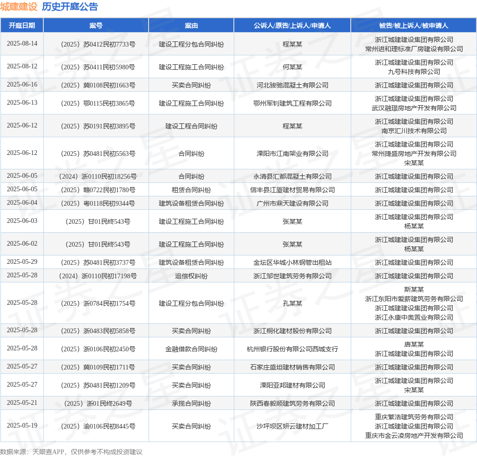This screenshot has width=477, height=456.
Task: Select case number (2025)苏0411民初5980号
Action: click(x=98, y=67)
